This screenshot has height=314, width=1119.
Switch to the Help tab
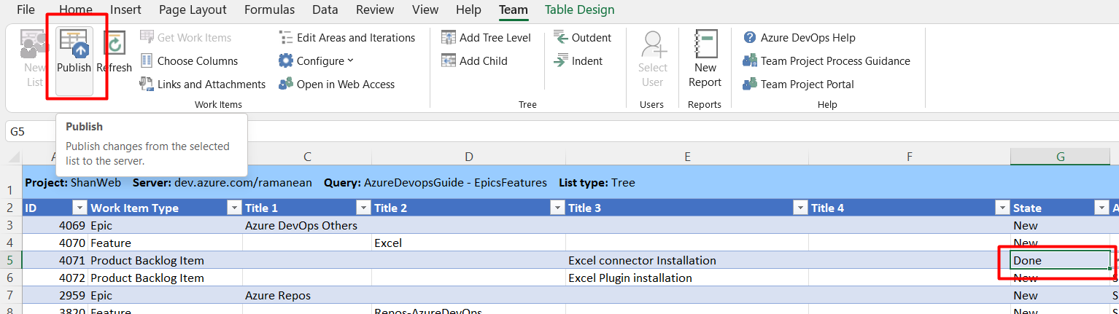point(468,9)
